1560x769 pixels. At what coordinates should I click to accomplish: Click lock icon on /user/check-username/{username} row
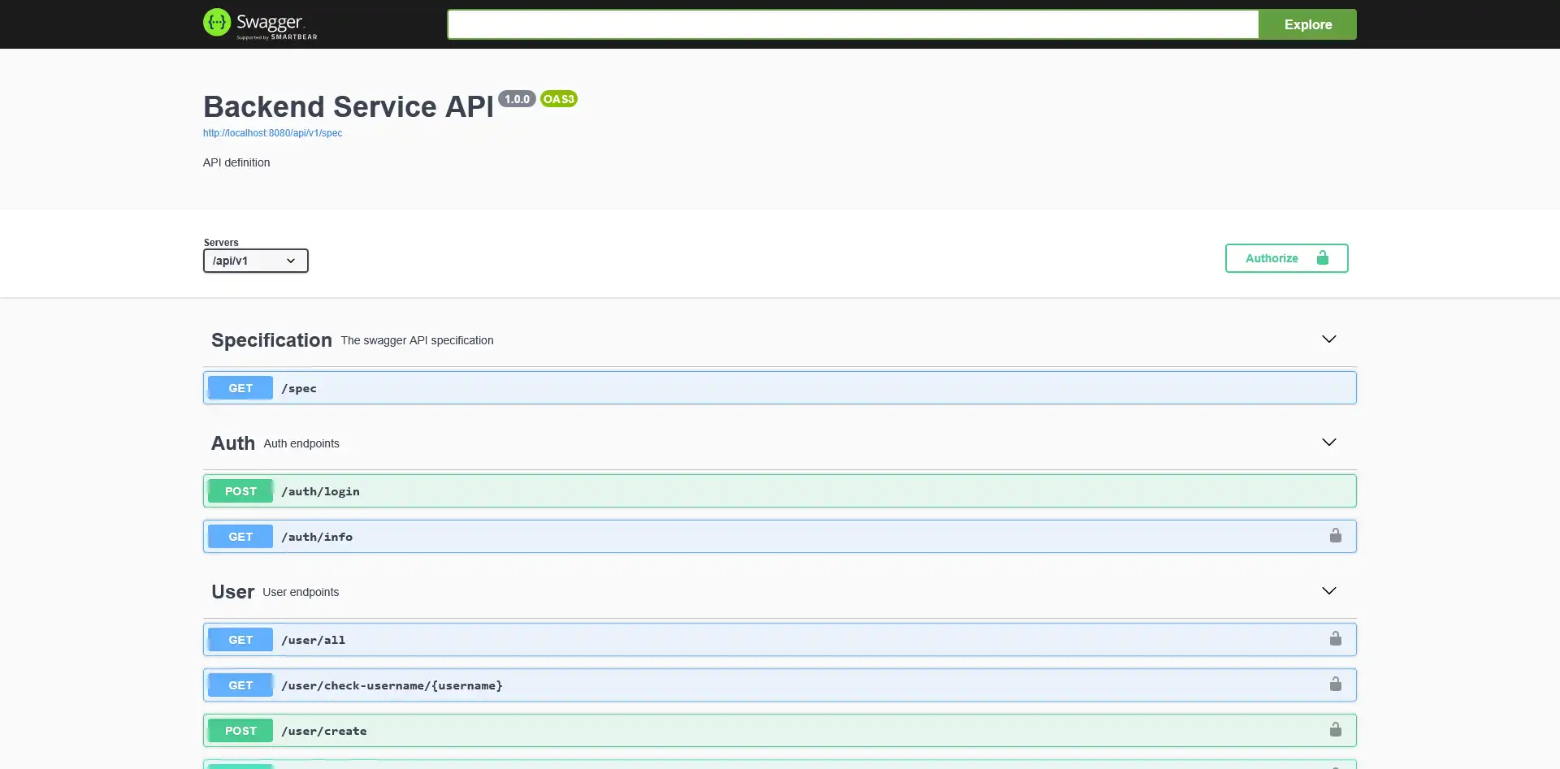(x=1335, y=685)
